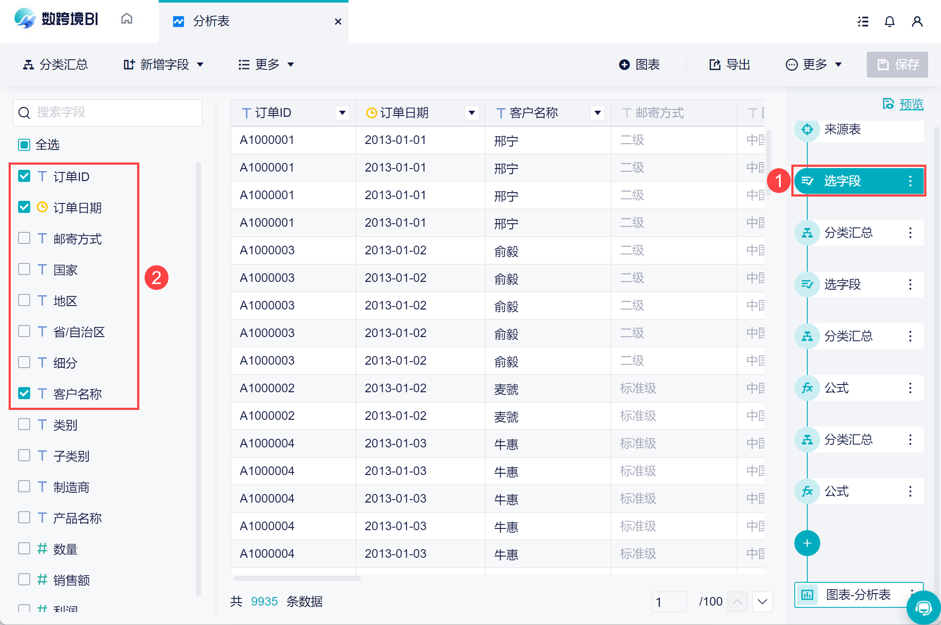Open the notifications bell icon
The image size is (941, 625).
pos(889,22)
